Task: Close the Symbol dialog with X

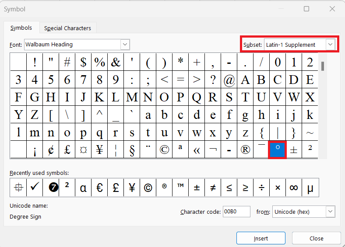Action: (332, 9)
